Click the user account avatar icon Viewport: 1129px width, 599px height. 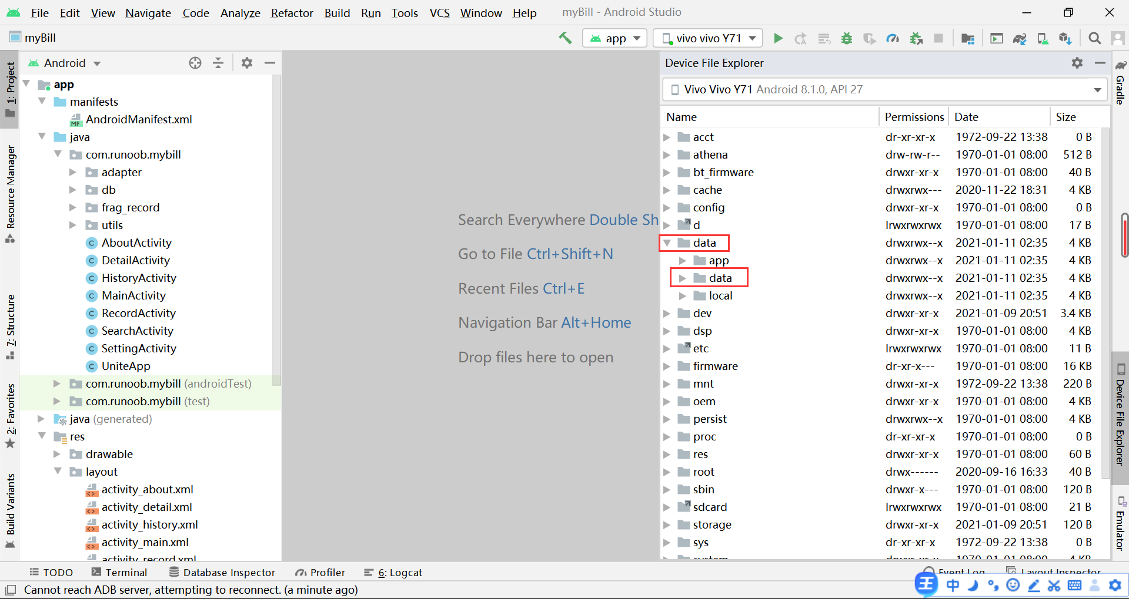click(1117, 38)
